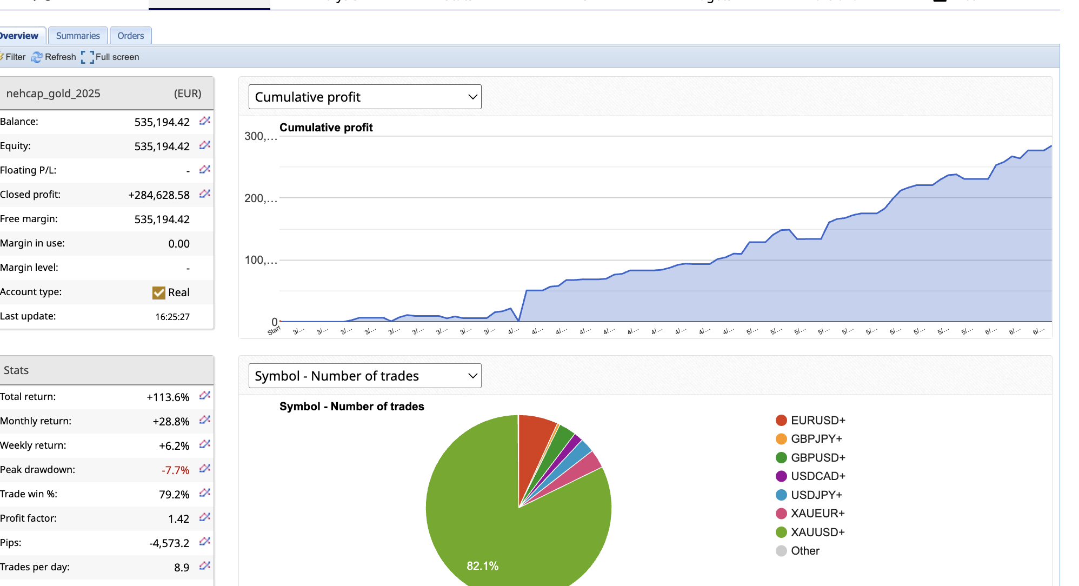Click chart icon next to Total return

(204, 396)
